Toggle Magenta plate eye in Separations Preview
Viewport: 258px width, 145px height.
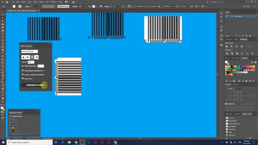click(x=10, y=125)
